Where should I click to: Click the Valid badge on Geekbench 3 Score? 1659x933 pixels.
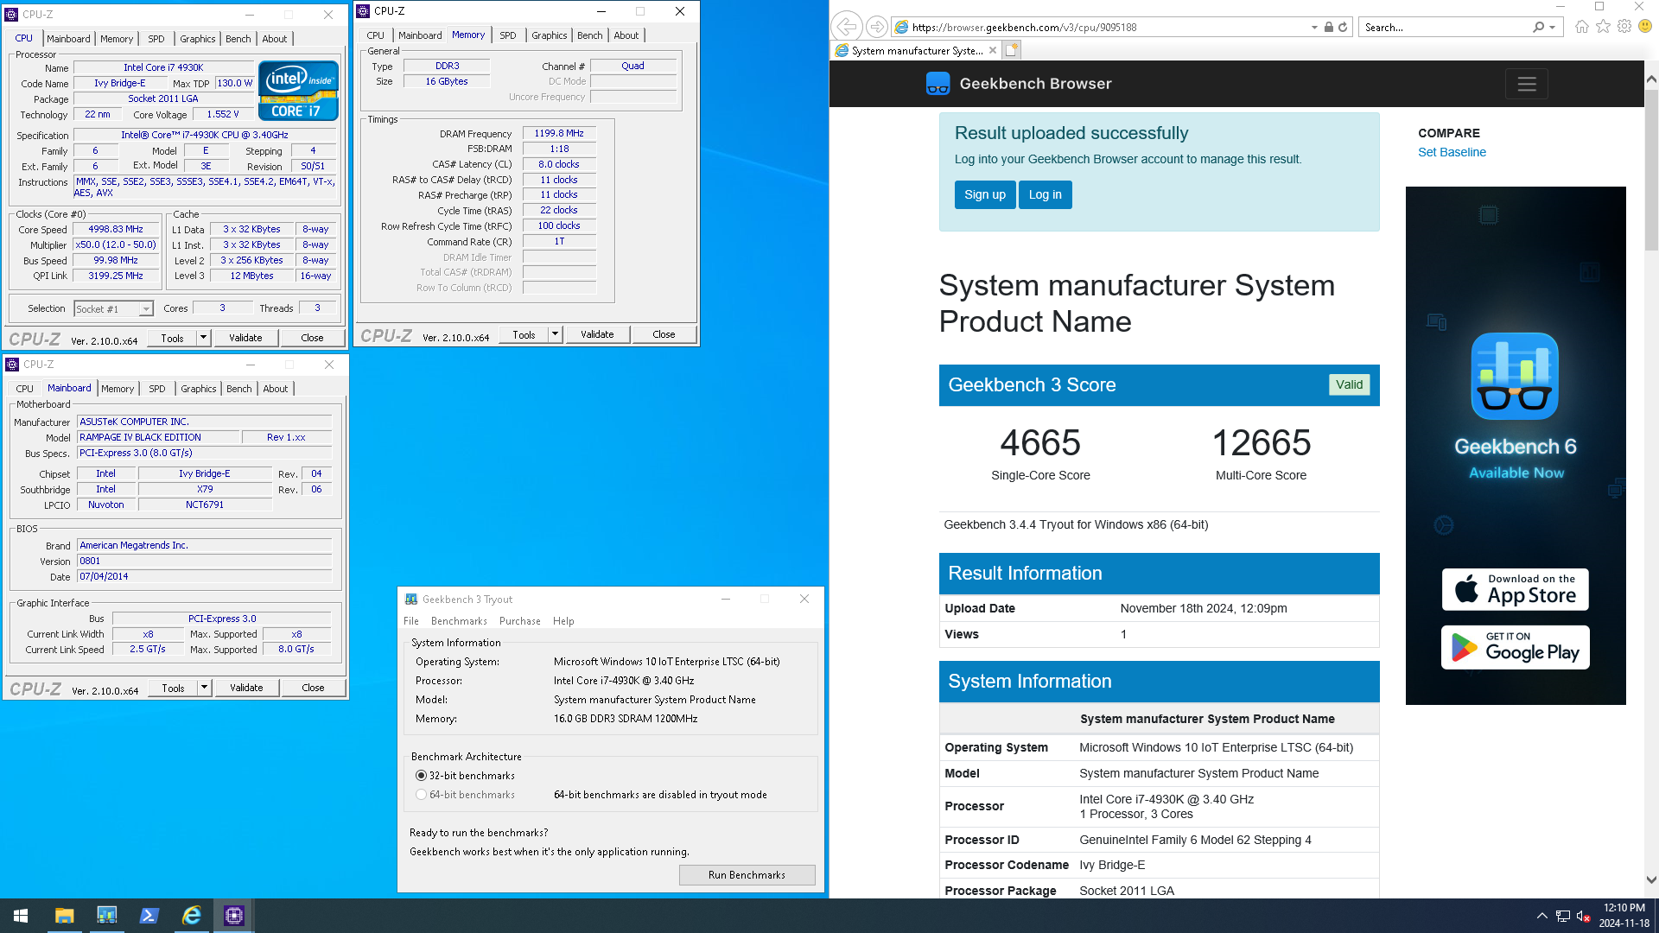[x=1349, y=384]
